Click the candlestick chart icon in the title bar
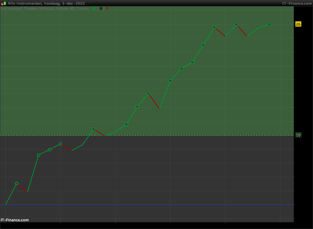313x229 pixels. coord(4,3)
